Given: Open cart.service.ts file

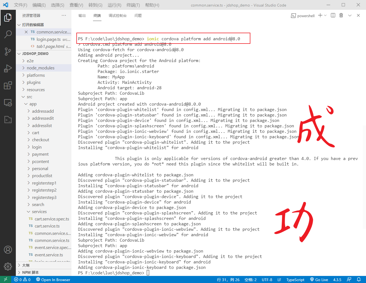Looking at the screenshot, I should point(44,226).
